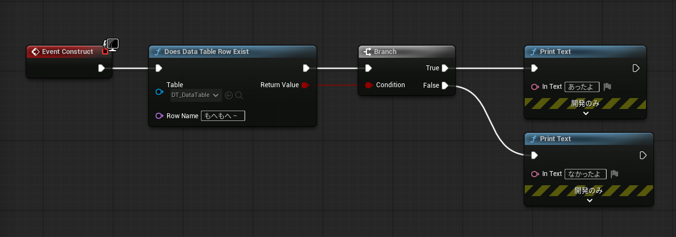Viewport: 676px width, 237px height.
Task: Click the In Text field containing なかったよ
Action: click(x=585, y=174)
